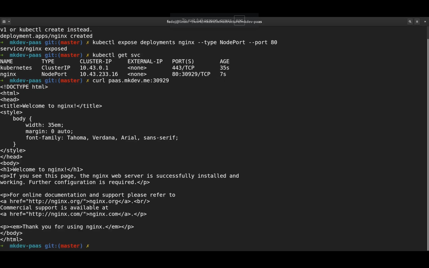Click the window title ending in mkdev-paas
The height and width of the screenshot is (268, 429).
point(214,22)
